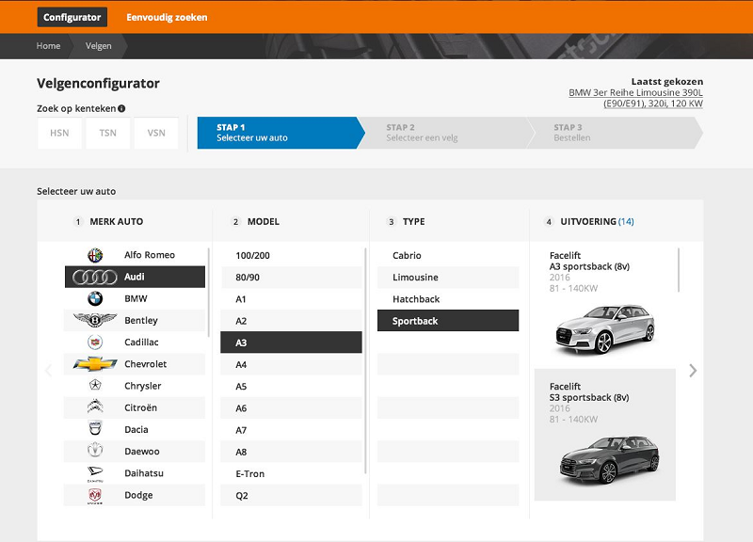Choose Limousine body type
The height and width of the screenshot is (542, 753).
point(448,278)
